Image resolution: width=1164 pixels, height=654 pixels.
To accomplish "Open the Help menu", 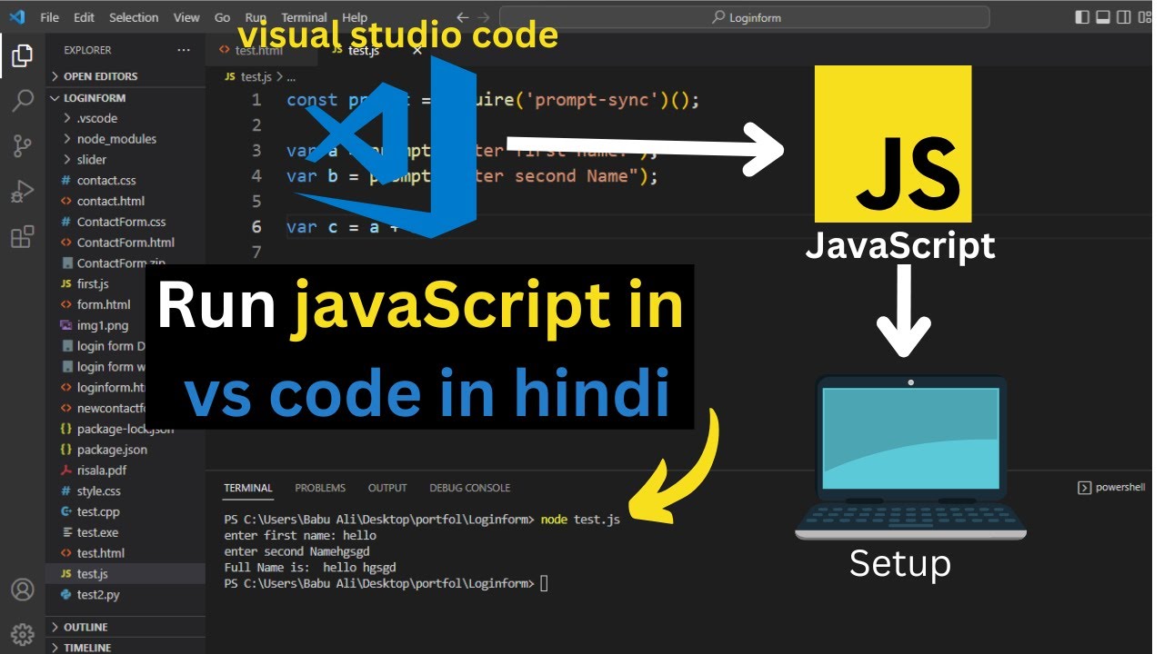I will pyautogui.click(x=355, y=17).
